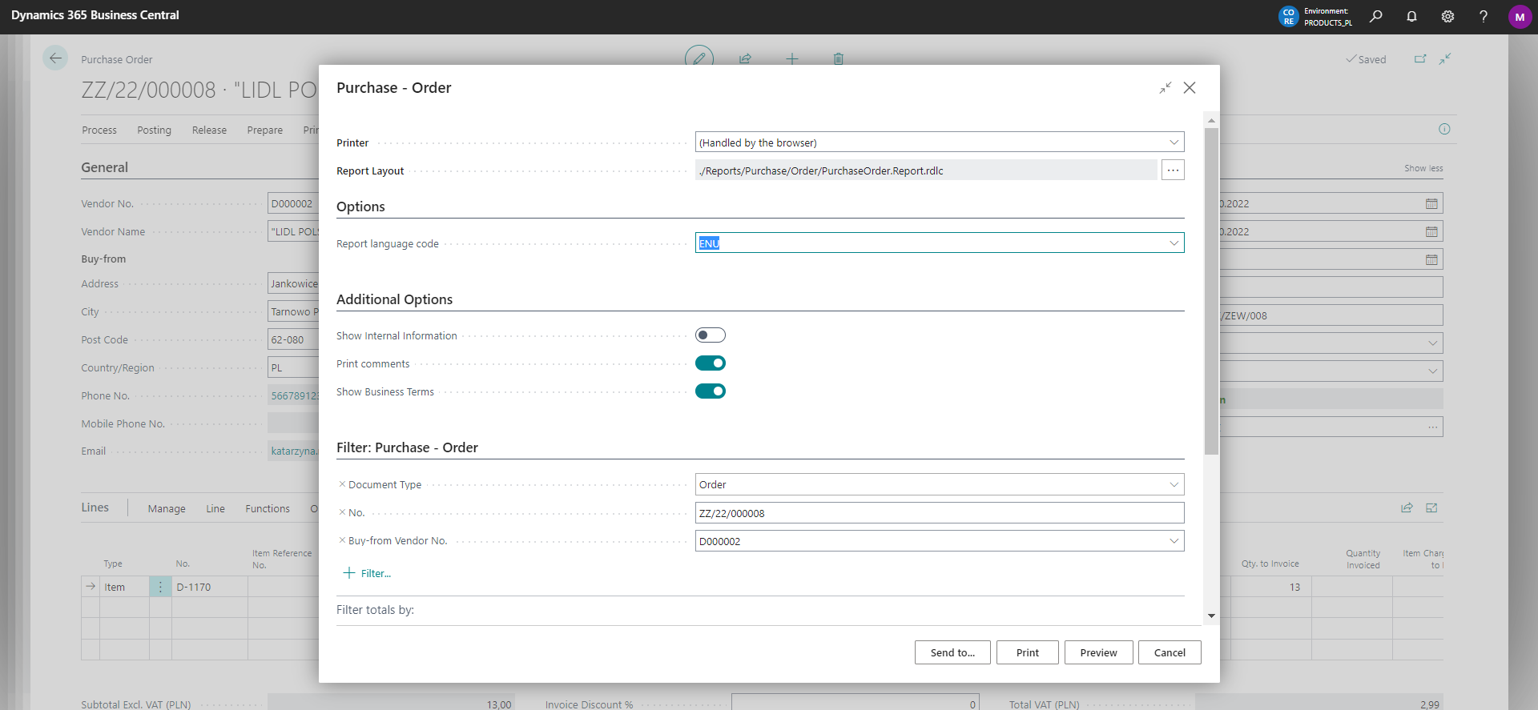Open the settings gear in top bar
The image size is (1538, 710).
tap(1447, 16)
